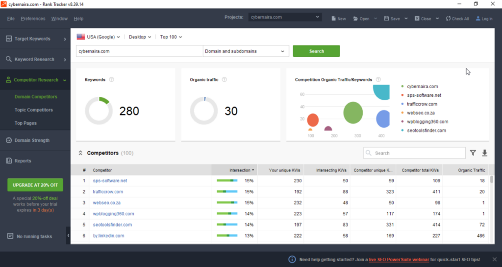Collapse the Competitors section chevron

80,153
